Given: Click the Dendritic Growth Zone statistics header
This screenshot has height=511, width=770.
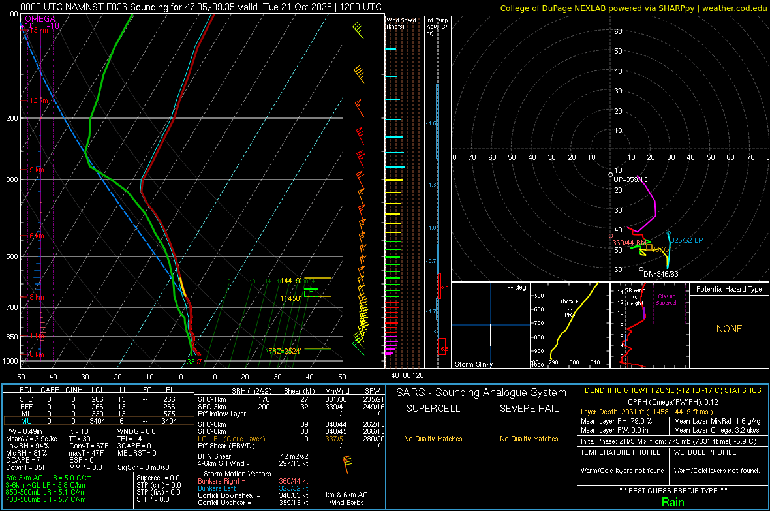Looking at the screenshot, I should click(x=673, y=391).
